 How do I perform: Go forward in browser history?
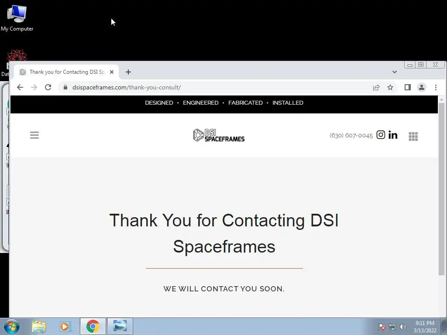pyautogui.click(x=34, y=87)
